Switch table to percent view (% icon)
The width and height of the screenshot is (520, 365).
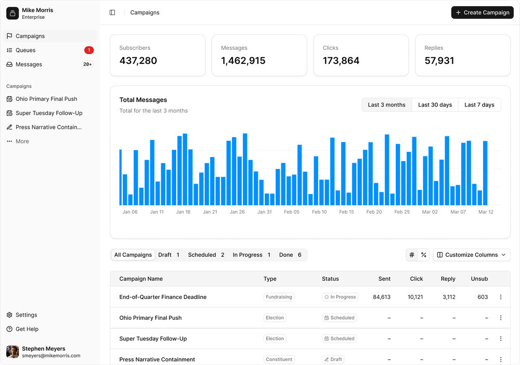point(424,255)
